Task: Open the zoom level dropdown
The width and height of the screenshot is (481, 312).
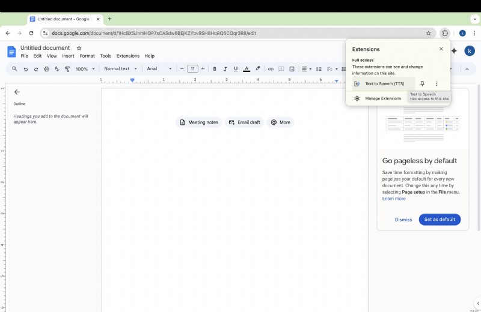Action: pos(85,69)
